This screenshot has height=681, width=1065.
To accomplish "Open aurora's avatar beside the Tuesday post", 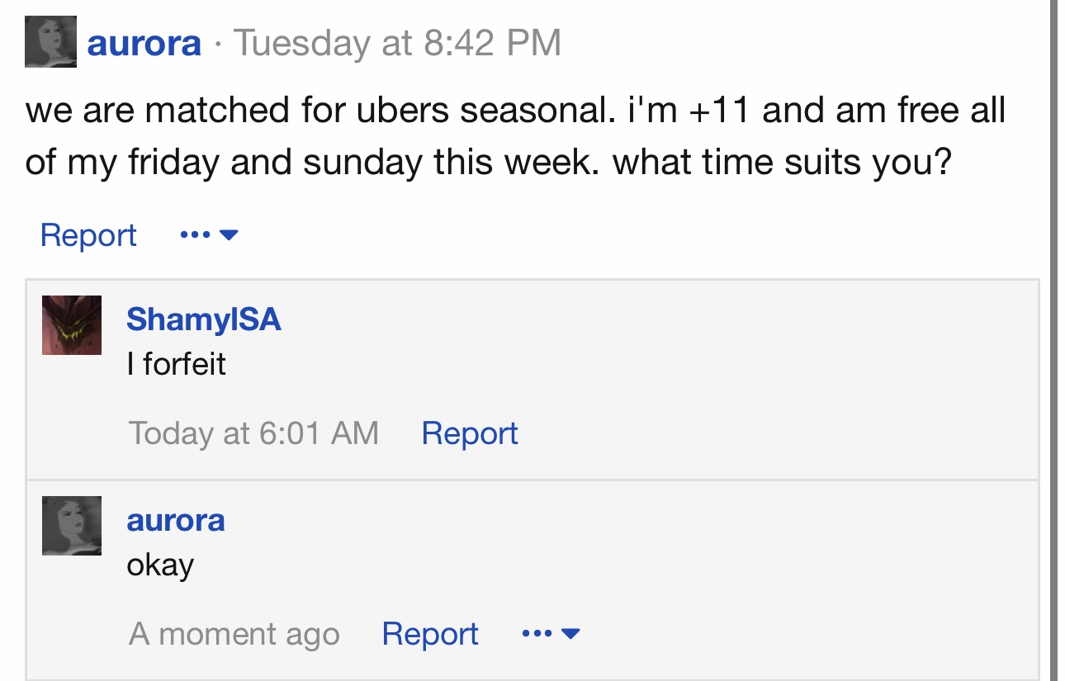I will pyautogui.click(x=51, y=42).
